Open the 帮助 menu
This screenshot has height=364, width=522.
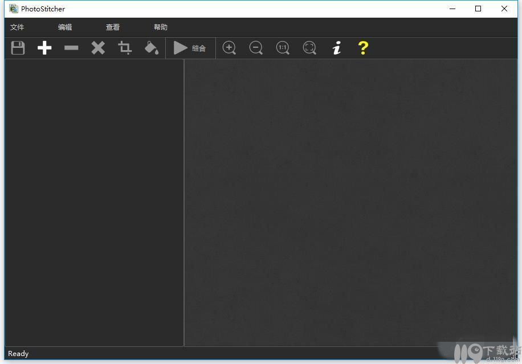161,27
